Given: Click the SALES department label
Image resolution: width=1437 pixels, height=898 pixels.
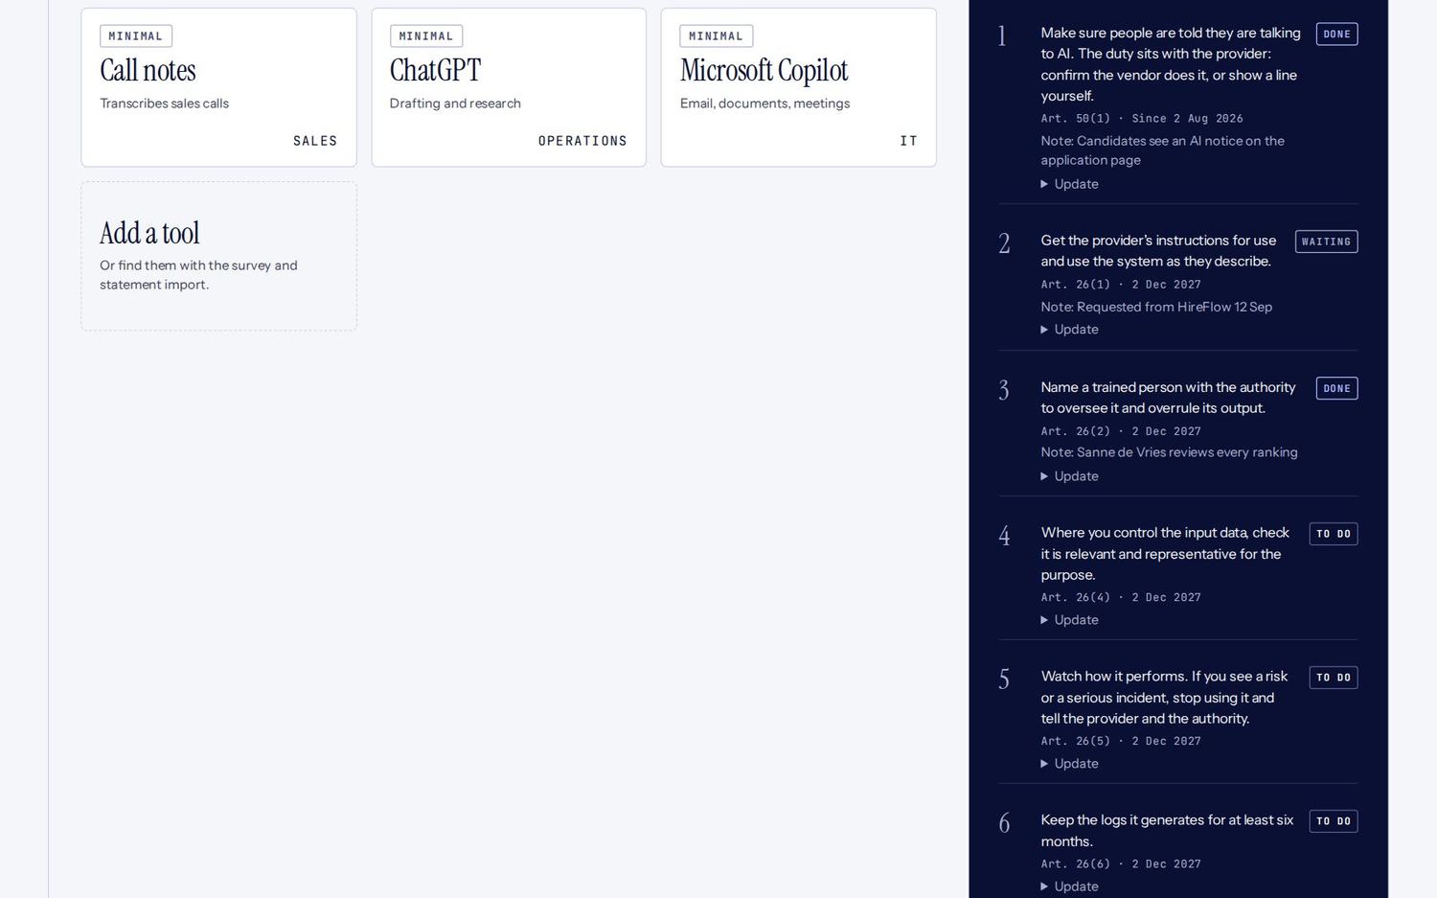Looking at the screenshot, I should click(x=315, y=141).
